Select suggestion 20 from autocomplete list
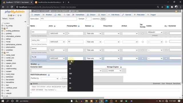 pos(80,88)
